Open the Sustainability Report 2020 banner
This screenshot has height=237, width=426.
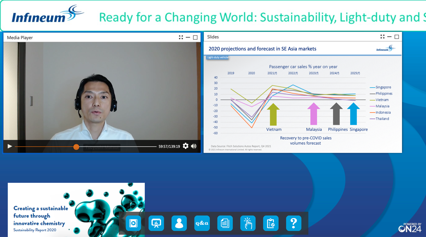click(x=76, y=210)
